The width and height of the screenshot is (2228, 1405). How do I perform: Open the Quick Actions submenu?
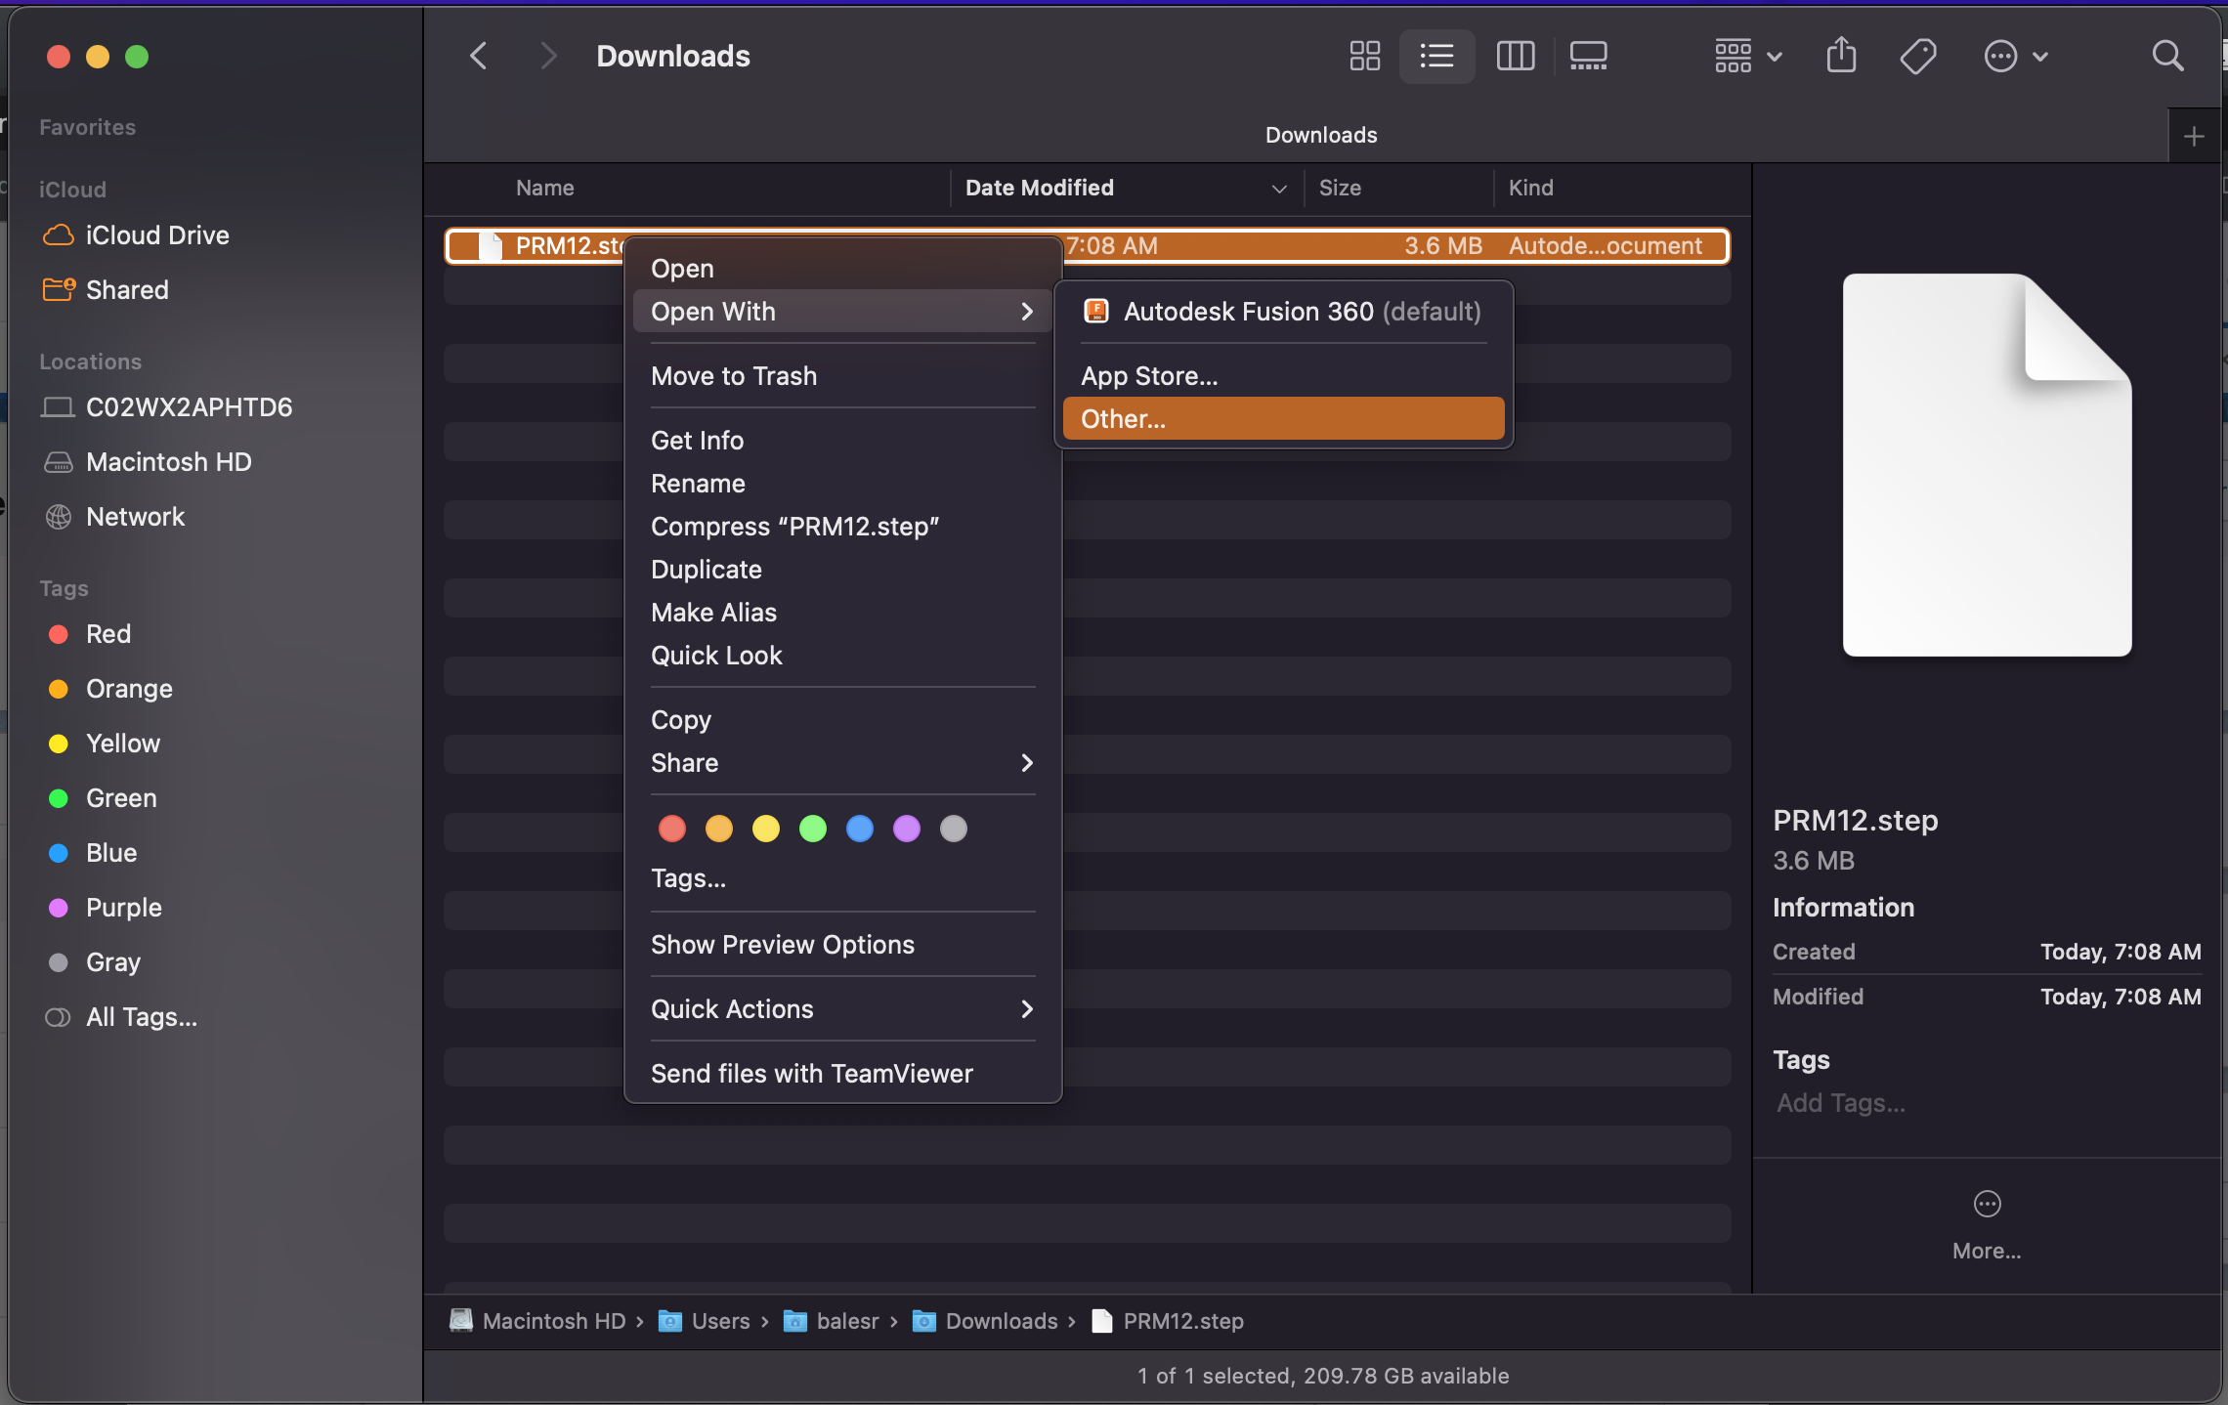click(x=732, y=1008)
